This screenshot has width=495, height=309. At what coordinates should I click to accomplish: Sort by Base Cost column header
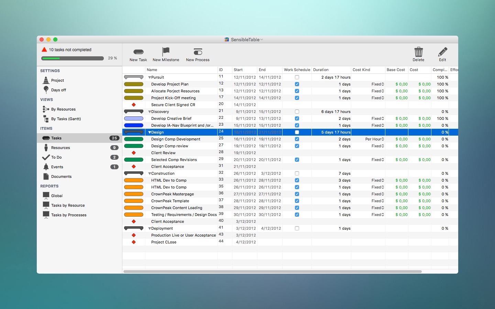pos(397,70)
